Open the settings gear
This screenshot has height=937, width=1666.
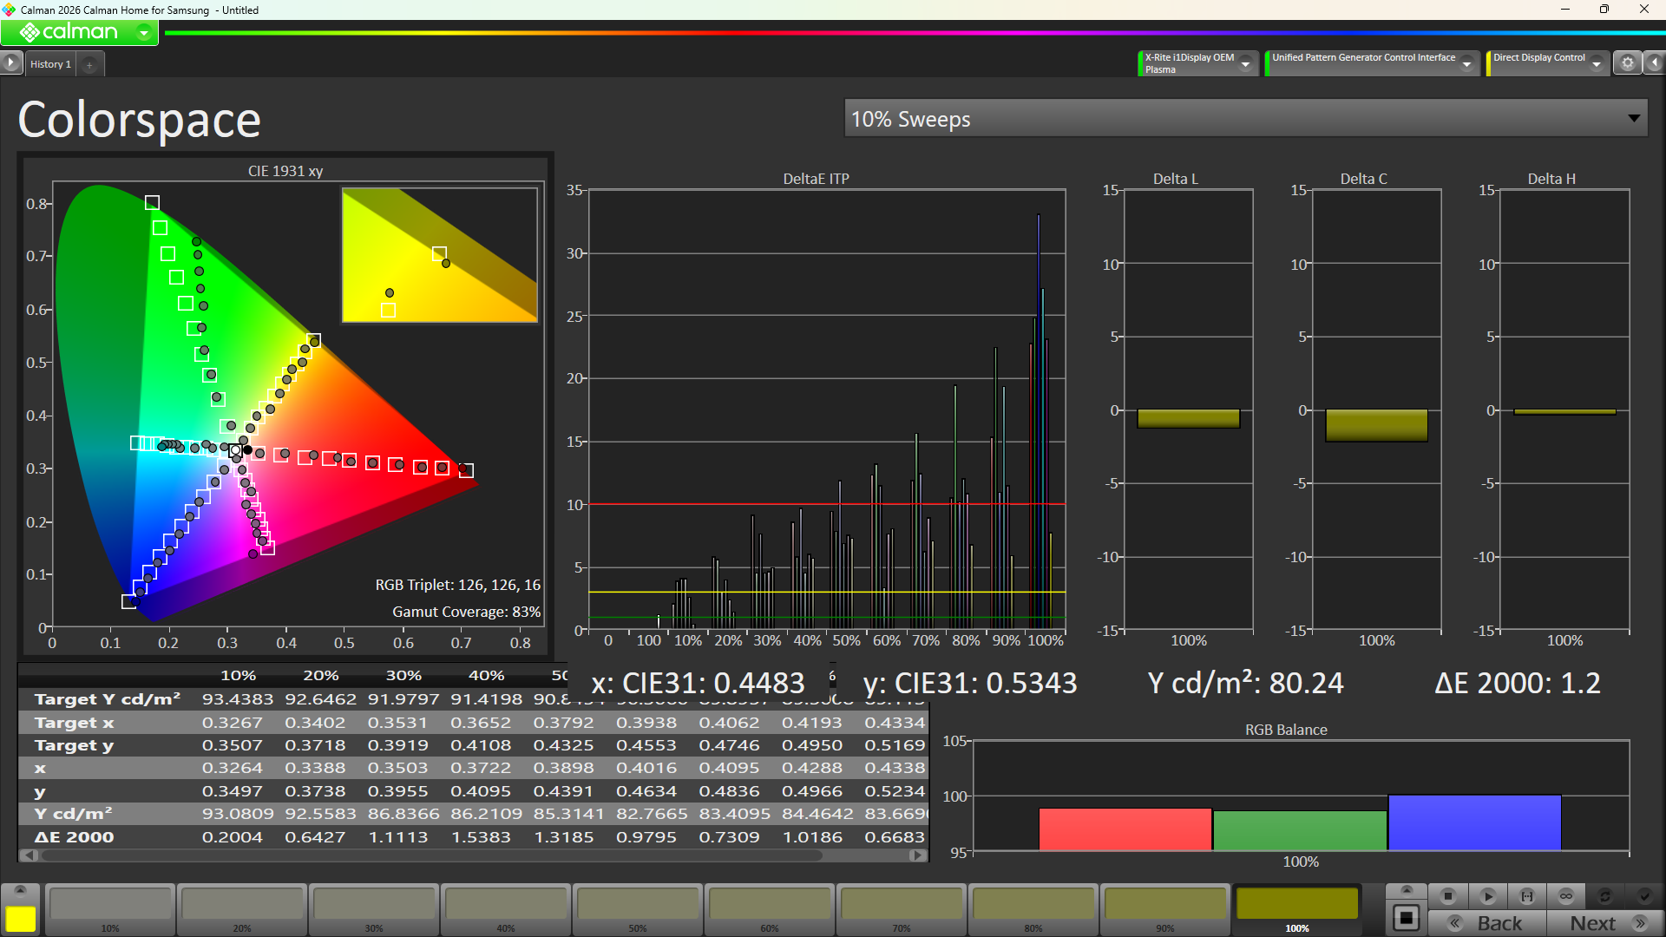click(x=1628, y=62)
